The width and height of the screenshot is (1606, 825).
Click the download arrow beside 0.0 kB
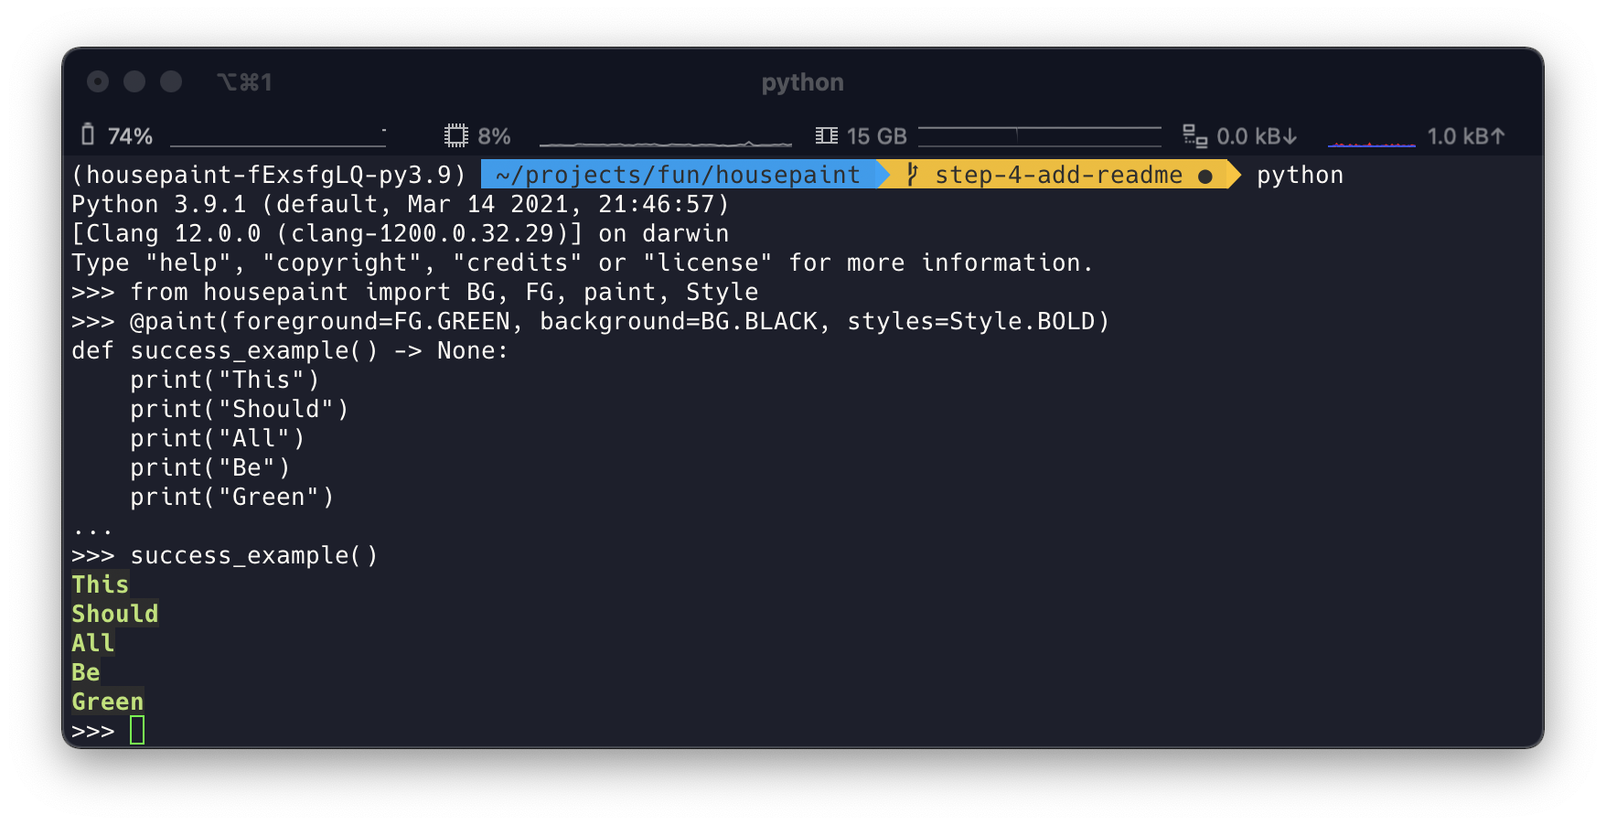click(1290, 136)
